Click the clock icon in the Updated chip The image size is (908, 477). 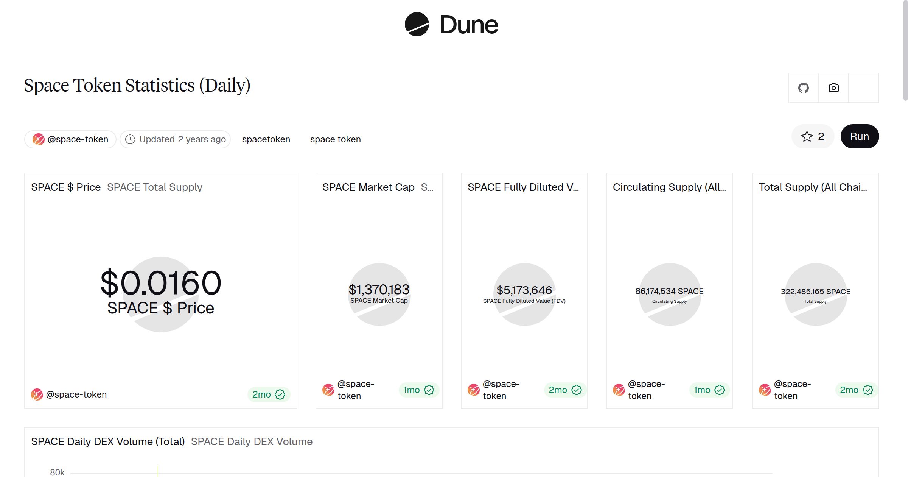click(x=130, y=139)
